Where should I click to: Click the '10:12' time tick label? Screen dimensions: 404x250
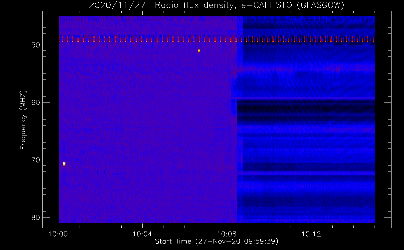(311, 234)
